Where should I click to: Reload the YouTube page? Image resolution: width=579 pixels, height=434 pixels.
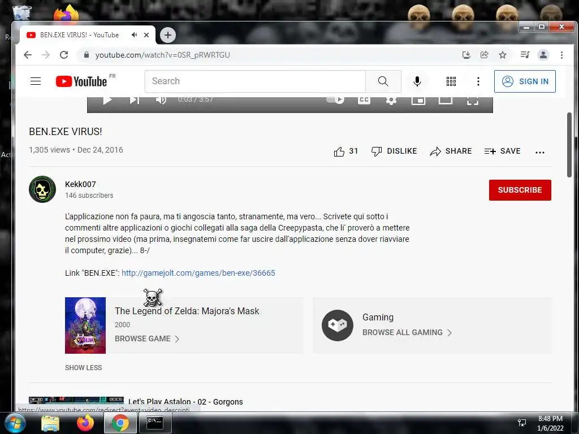(x=64, y=55)
